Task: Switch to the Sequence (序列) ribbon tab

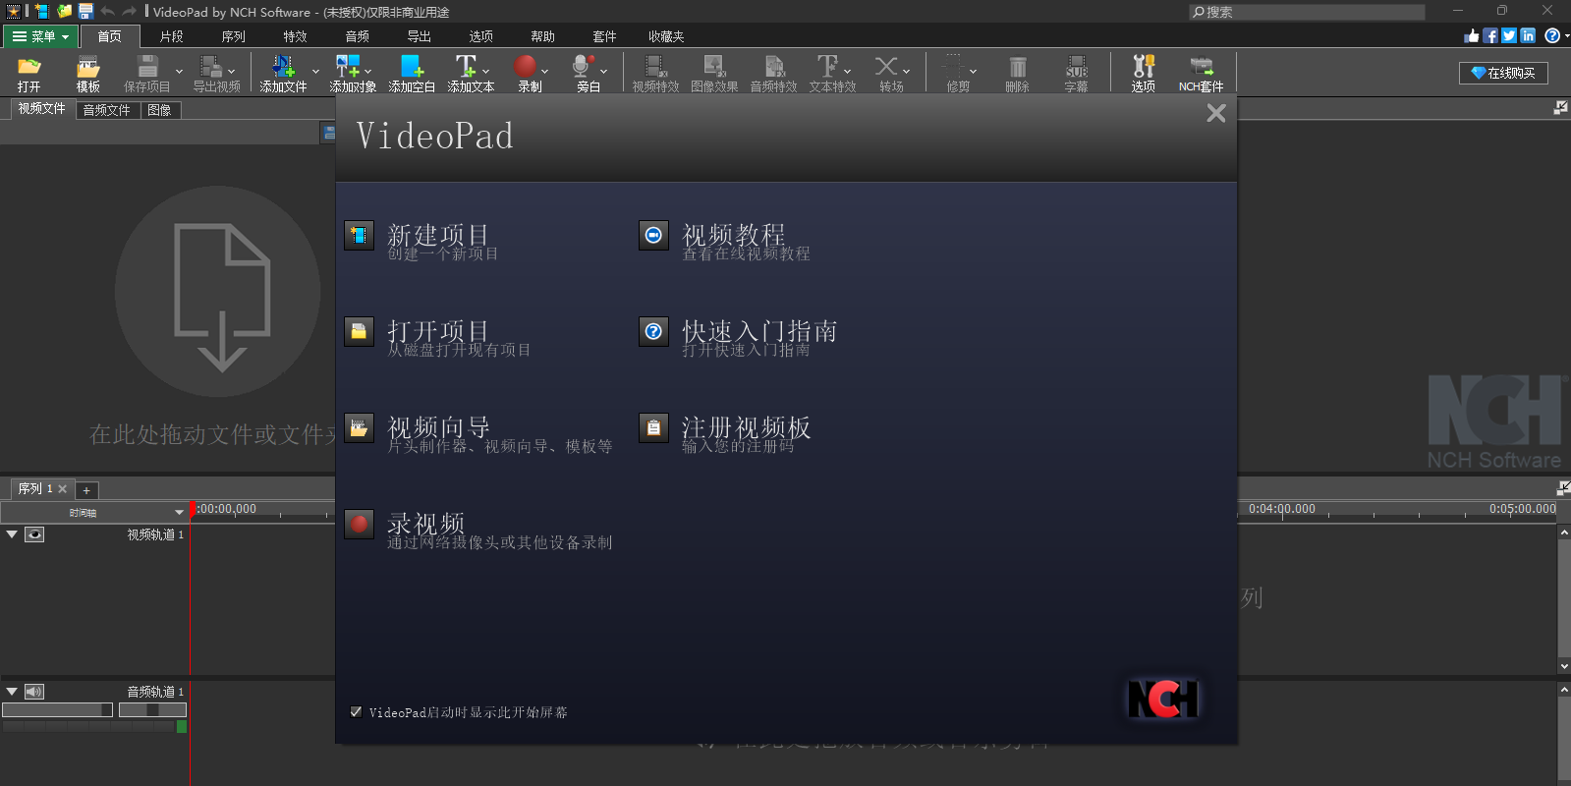Action: pos(234,36)
